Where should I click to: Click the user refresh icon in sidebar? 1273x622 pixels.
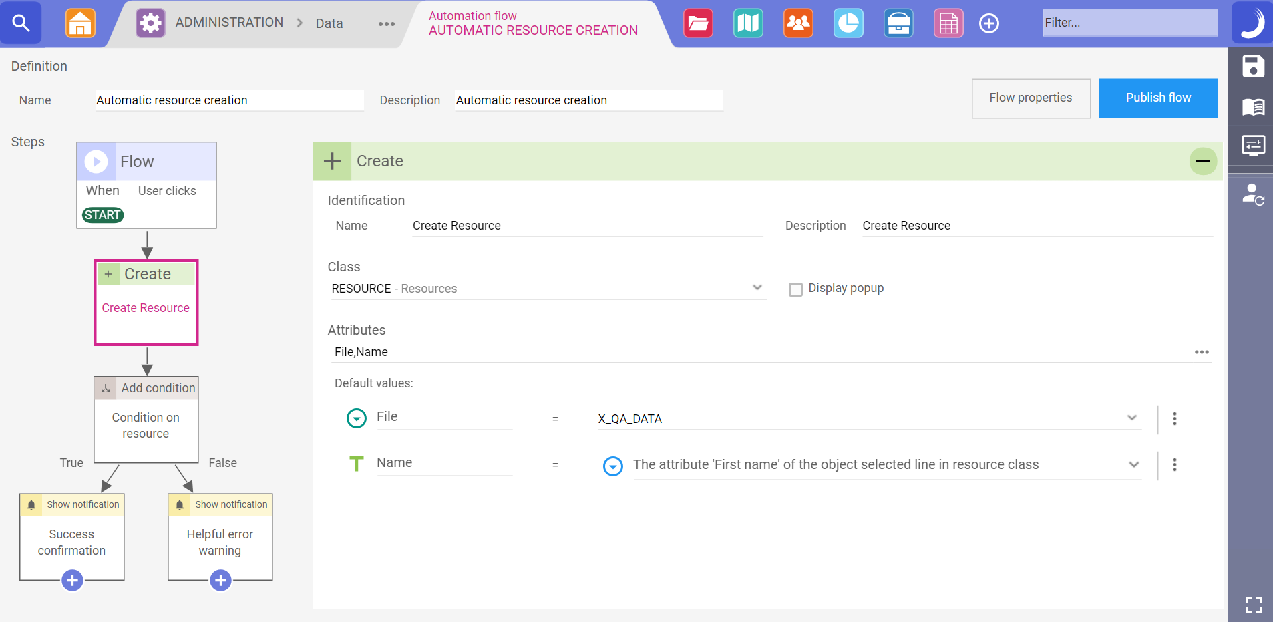pos(1253,194)
